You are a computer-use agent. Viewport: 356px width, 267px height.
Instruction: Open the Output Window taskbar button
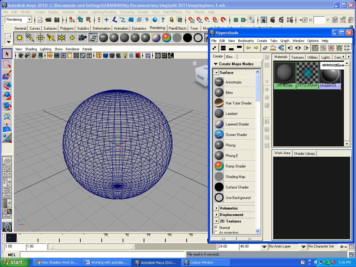[206, 262]
